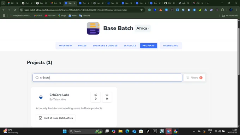Switch to the Prizes tab
Screen dimensions: 240x135
[x=82, y=45]
